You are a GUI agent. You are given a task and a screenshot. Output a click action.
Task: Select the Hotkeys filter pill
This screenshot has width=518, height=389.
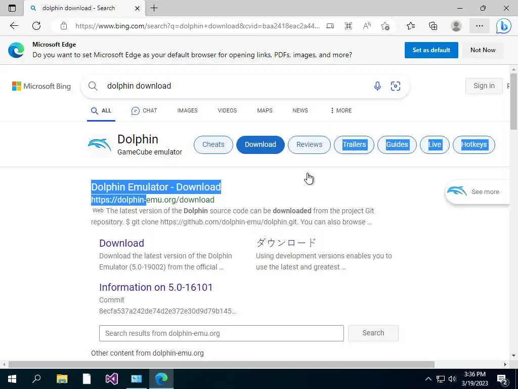(x=473, y=144)
